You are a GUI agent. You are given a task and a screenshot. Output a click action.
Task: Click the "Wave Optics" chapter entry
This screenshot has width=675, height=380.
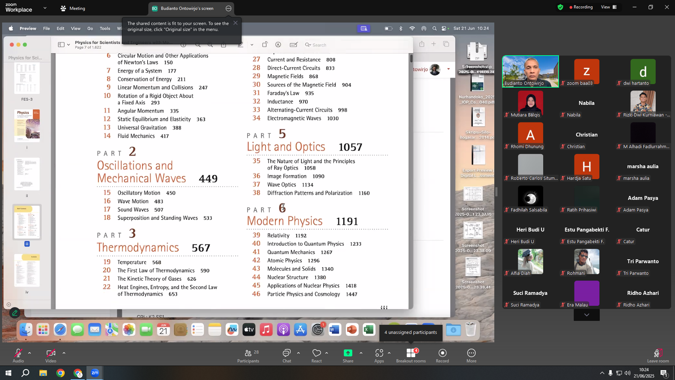282,185
